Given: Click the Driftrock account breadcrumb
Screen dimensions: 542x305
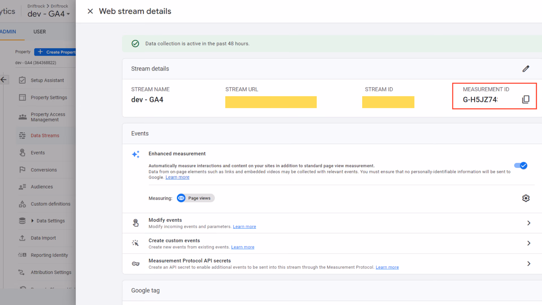Looking at the screenshot, I should (36, 6).
